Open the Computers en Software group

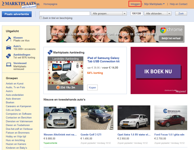pos(18,114)
